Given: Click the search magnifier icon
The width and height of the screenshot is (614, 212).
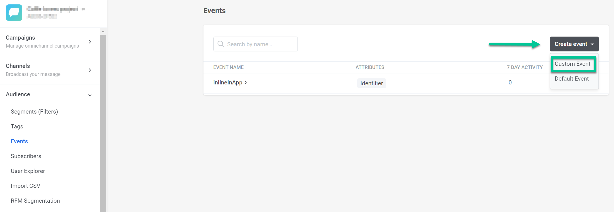Looking at the screenshot, I should coord(221,44).
